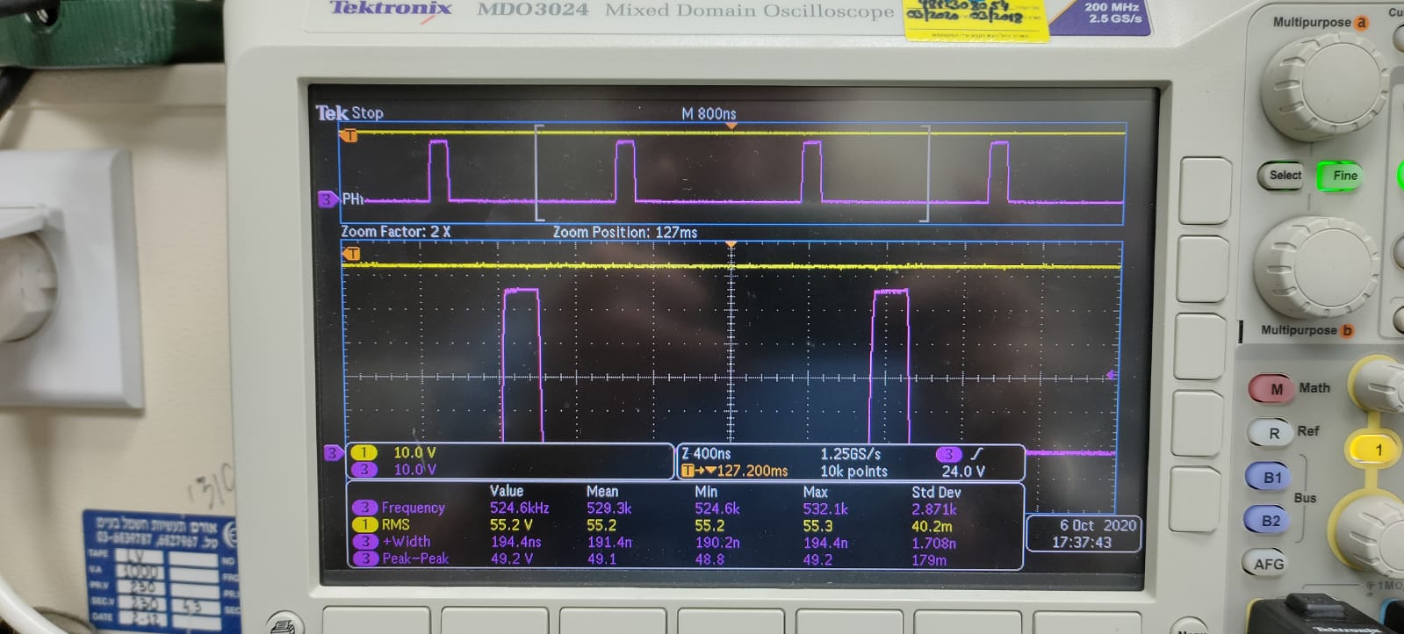Screen dimensions: 1404x634
Task: Toggle the R Ref button
Action: point(1272,433)
